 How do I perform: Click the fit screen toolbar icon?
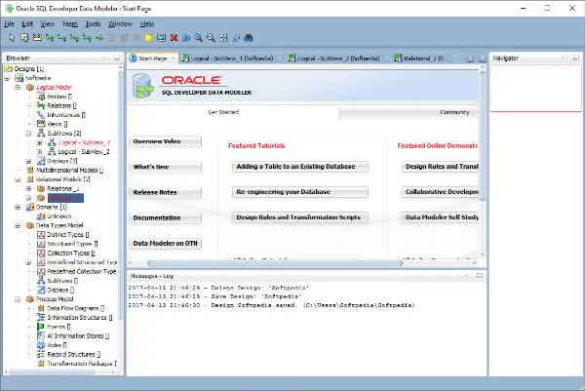pyautogui.click(x=223, y=38)
